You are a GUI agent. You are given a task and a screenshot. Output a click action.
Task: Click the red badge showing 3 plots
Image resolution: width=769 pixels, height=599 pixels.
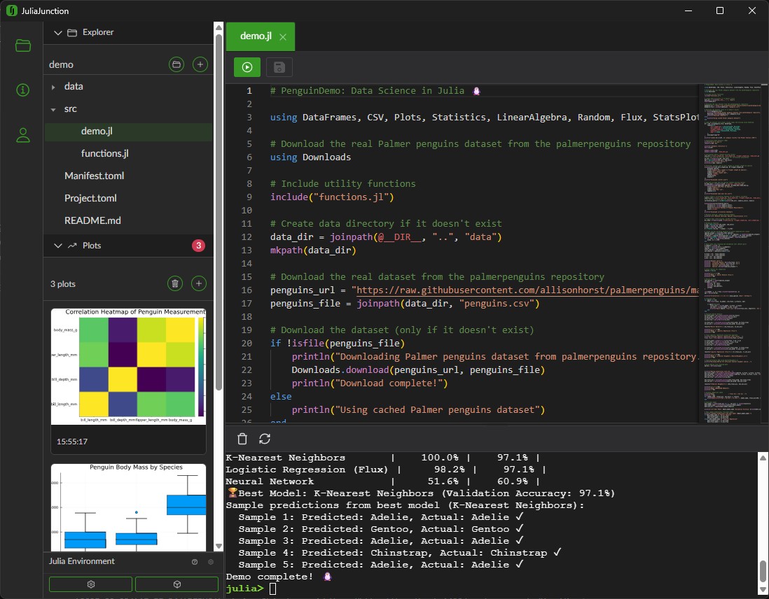coord(198,246)
